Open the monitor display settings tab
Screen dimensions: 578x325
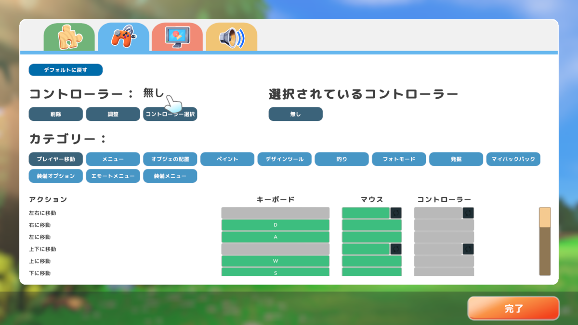[x=177, y=37]
